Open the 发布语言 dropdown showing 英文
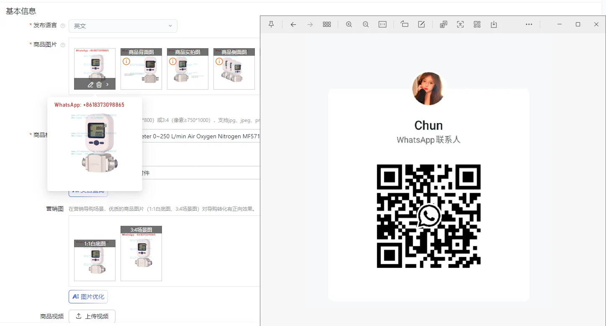This screenshot has height=326, width=606. (x=123, y=26)
